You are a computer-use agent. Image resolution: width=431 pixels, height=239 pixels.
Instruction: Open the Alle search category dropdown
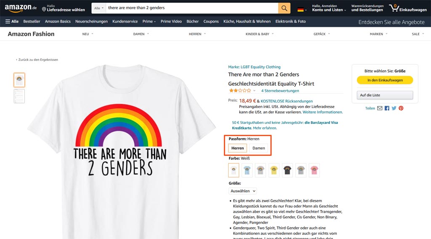(x=98, y=8)
